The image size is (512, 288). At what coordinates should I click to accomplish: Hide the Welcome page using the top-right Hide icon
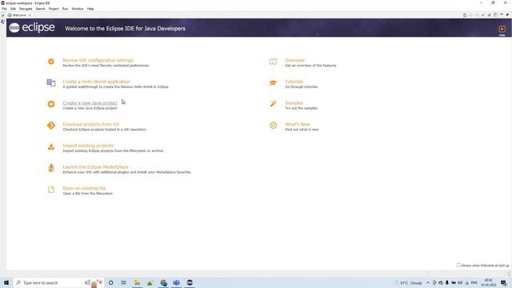pyautogui.click(x=502, y=30)
